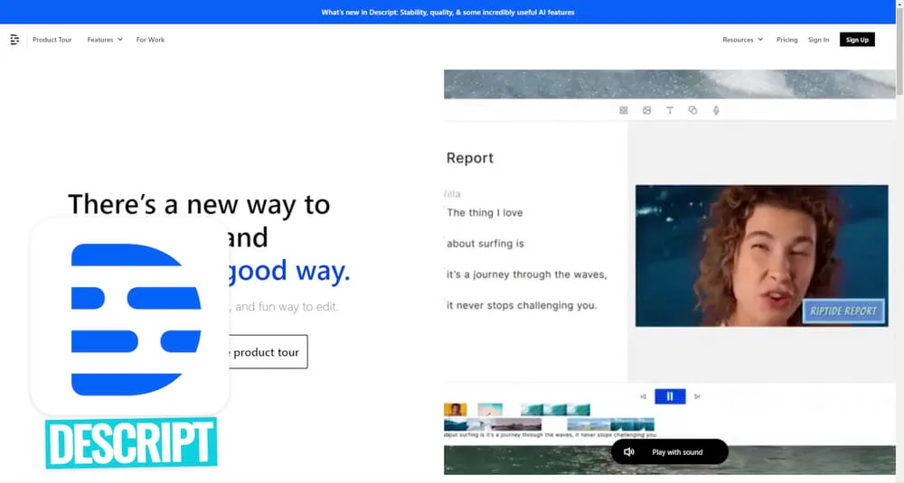The image size is (904, 483).
Task: Open the For Work menu item
Action: point(150,40)
